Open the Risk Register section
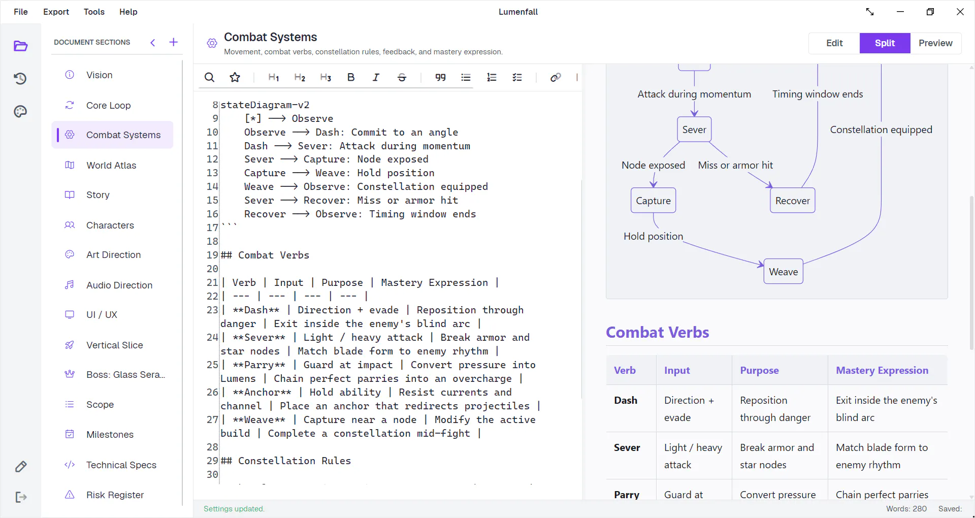The image size is (975, 518). coord(112,495)
